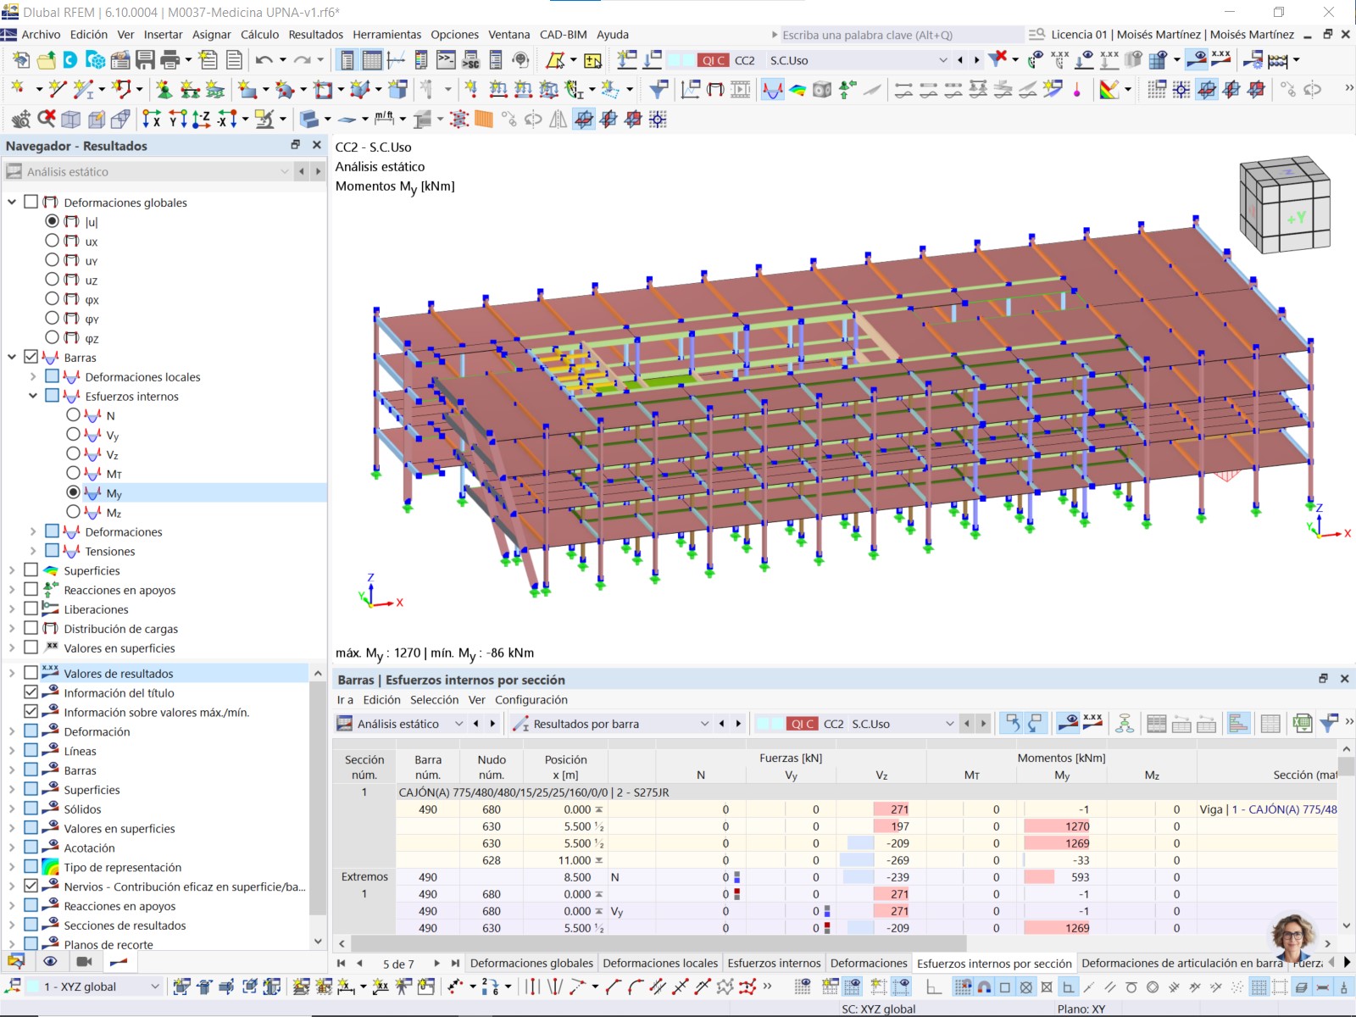Open the Resultados menu
Screen dimensions: 1356x1017
click(x=315, y=35)
